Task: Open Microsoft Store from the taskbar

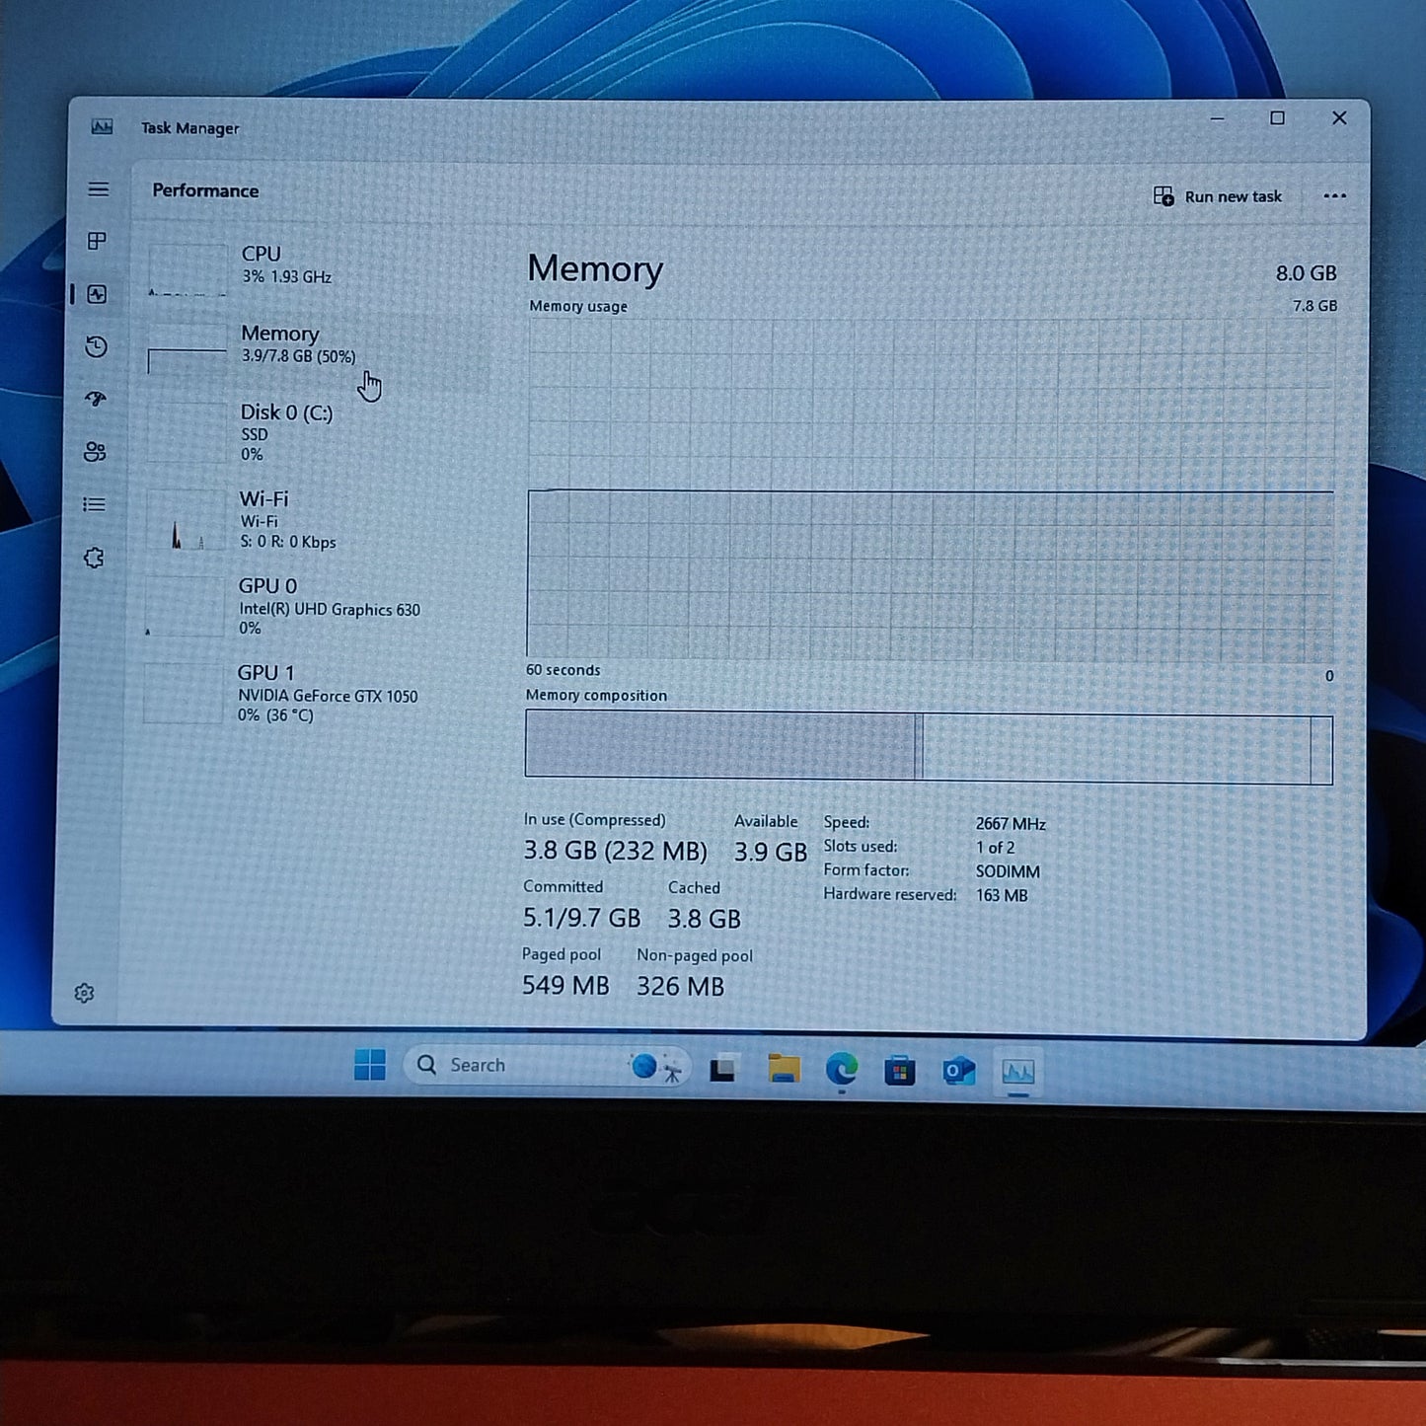Action: coord(899,1070)
